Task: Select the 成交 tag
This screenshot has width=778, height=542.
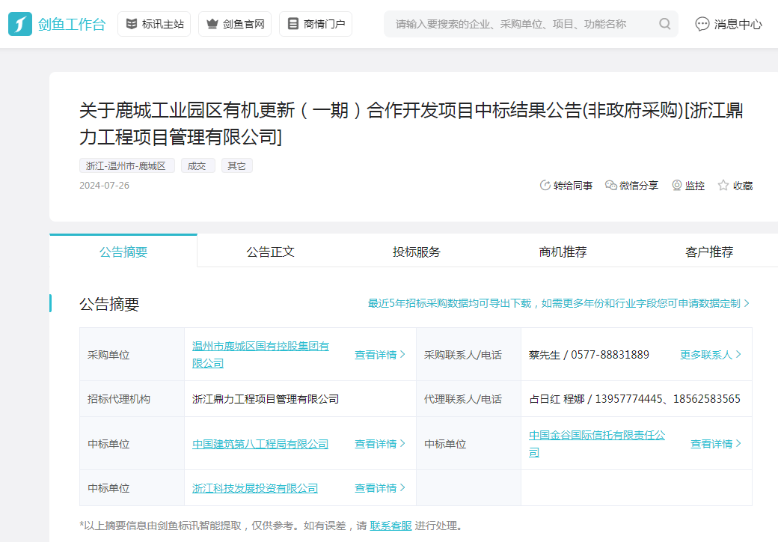Action: (x=197, y=165)
